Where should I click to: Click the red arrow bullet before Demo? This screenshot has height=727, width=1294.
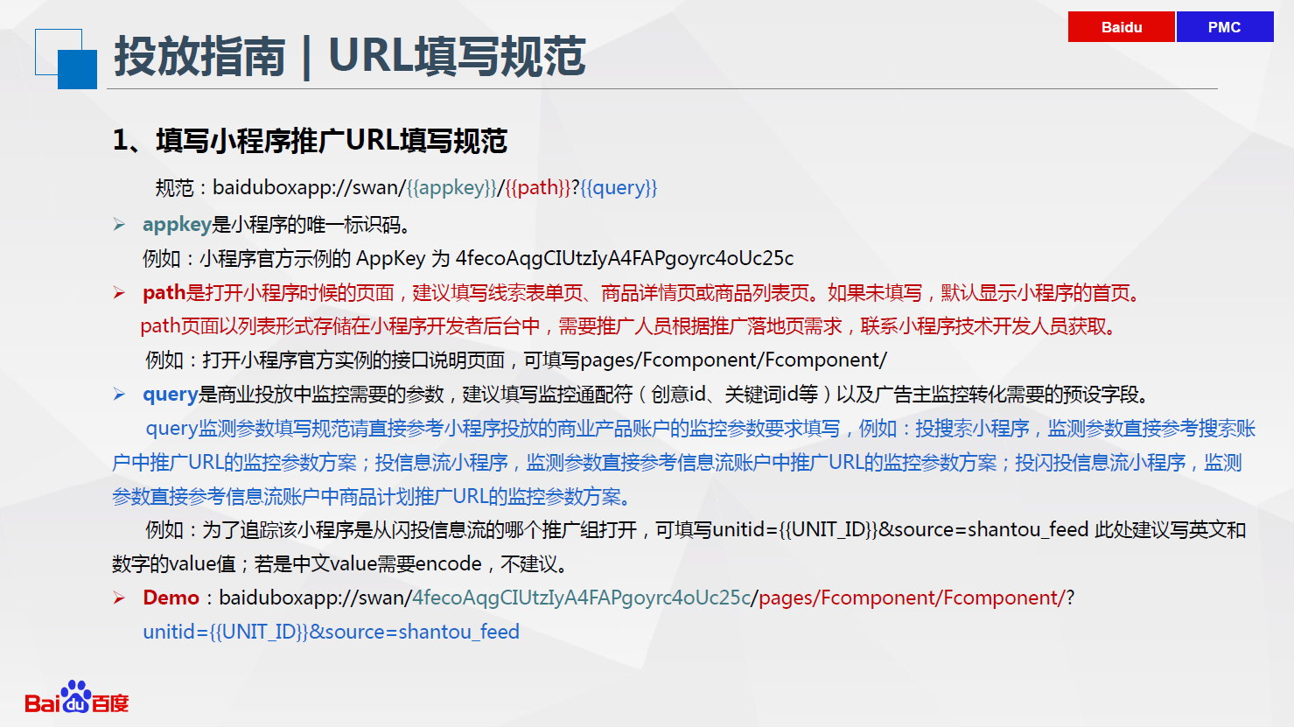[119, 598]
